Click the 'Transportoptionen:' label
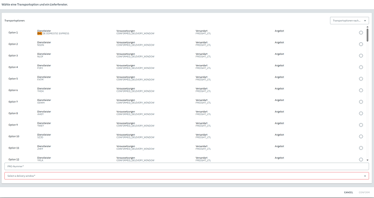 pyautogui.click(x=15, y=21)
